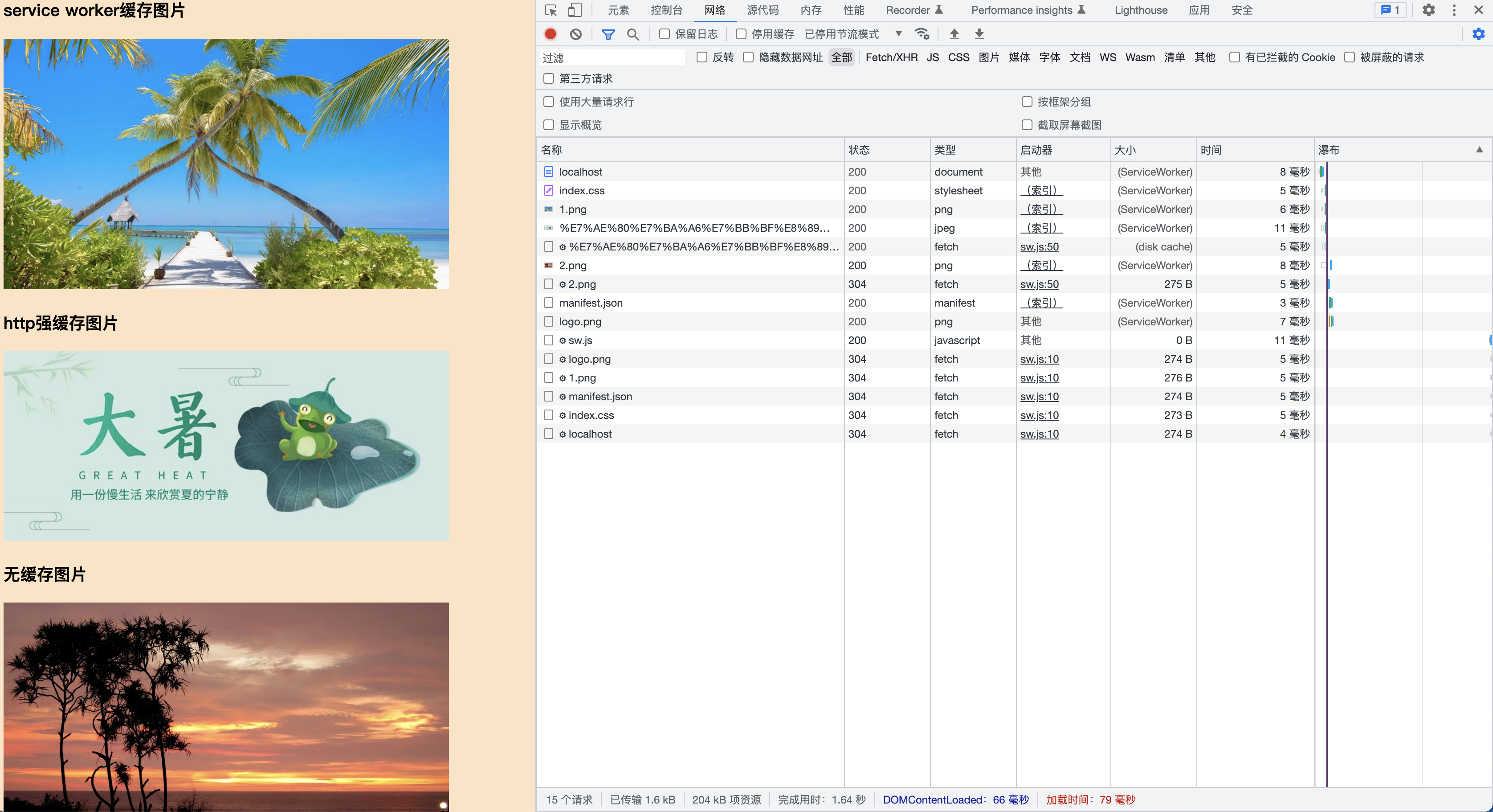Open （索引） initiator link for index.css
The image size is (1493, 812).
[x=1041, y=190]
